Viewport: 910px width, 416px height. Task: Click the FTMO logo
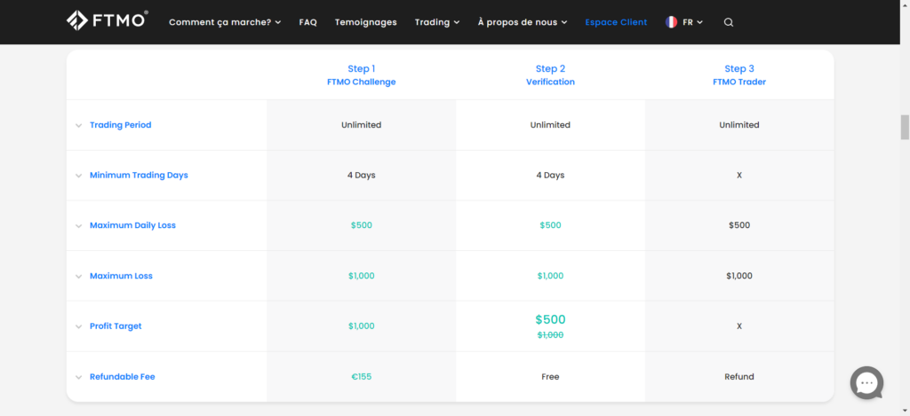(x=107, y=20)
